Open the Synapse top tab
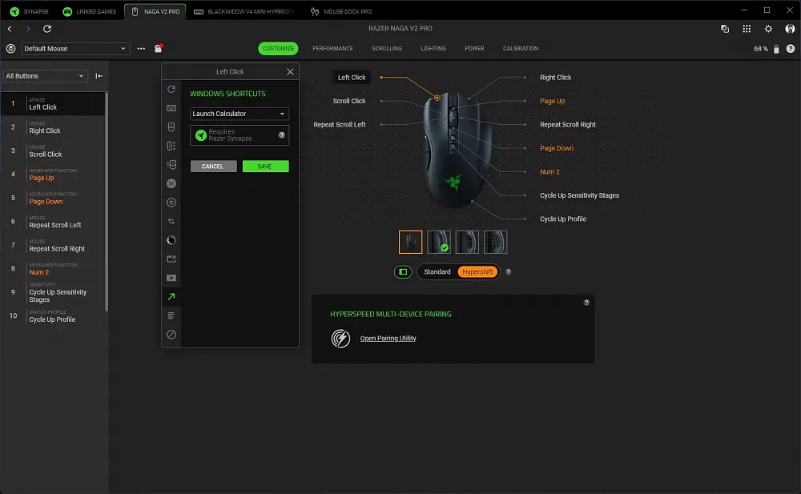The image size is (801, 494). tap(30, 11)
